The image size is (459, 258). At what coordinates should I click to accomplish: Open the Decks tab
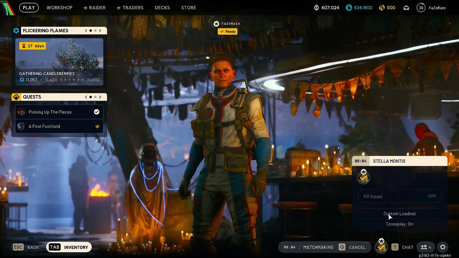pyautogui.click(x=162, y=8)
